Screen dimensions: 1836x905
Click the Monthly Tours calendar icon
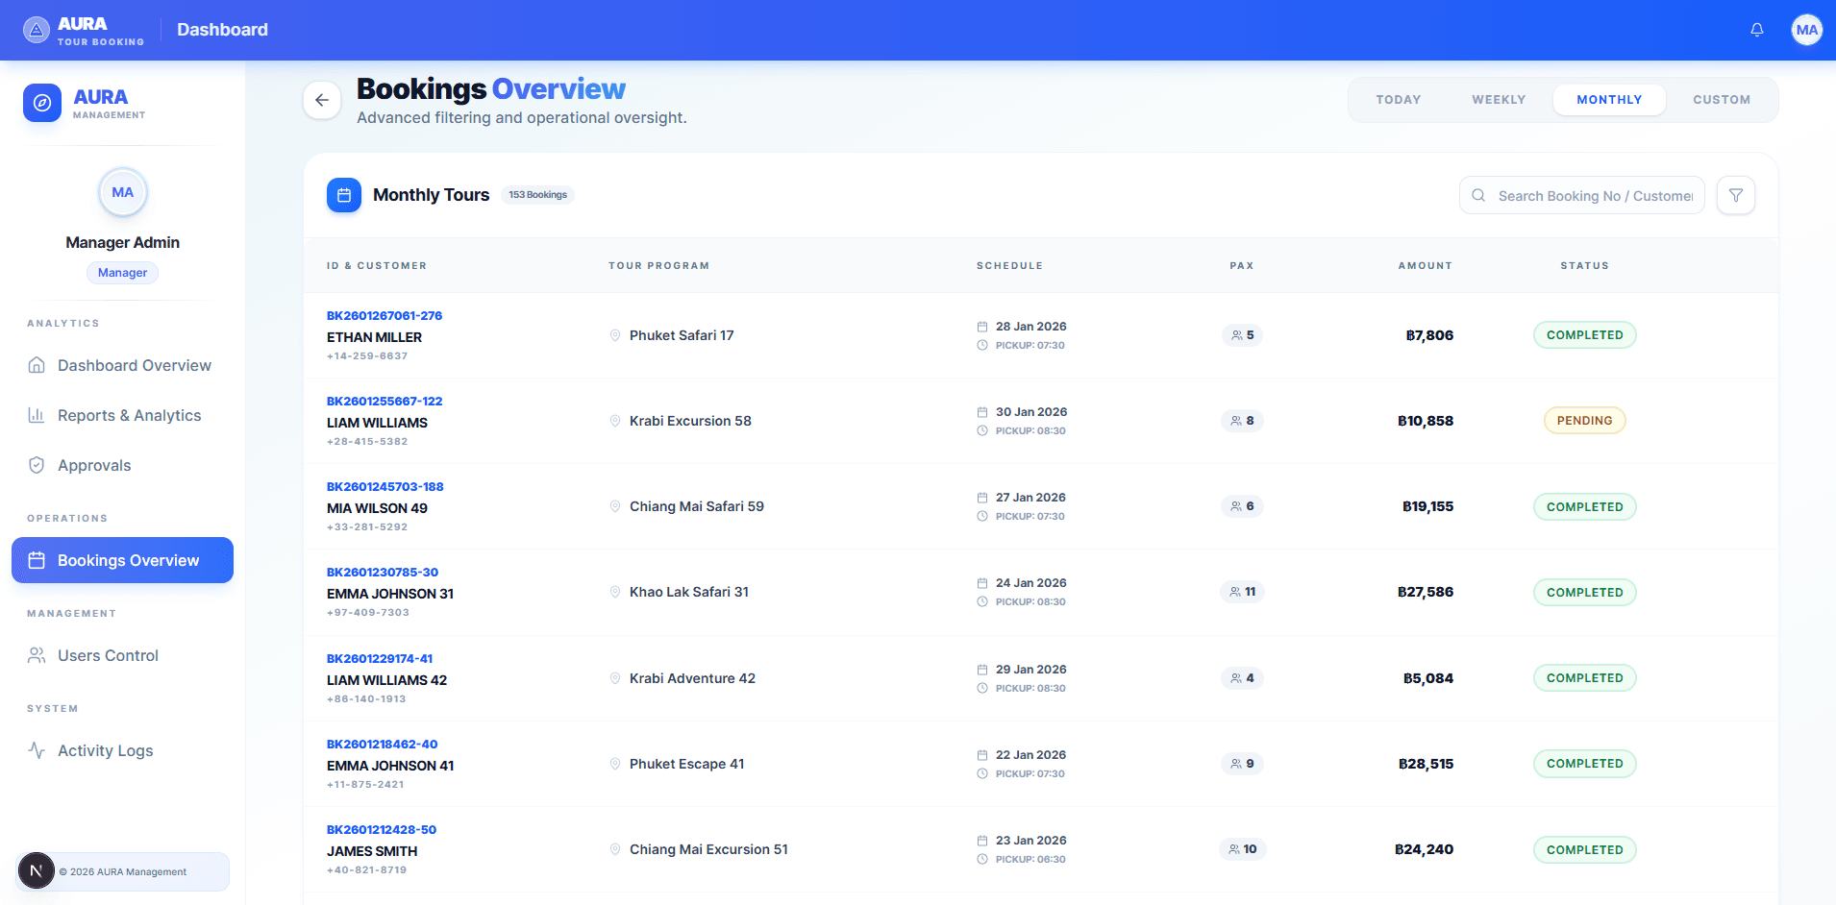coord(344,195)
